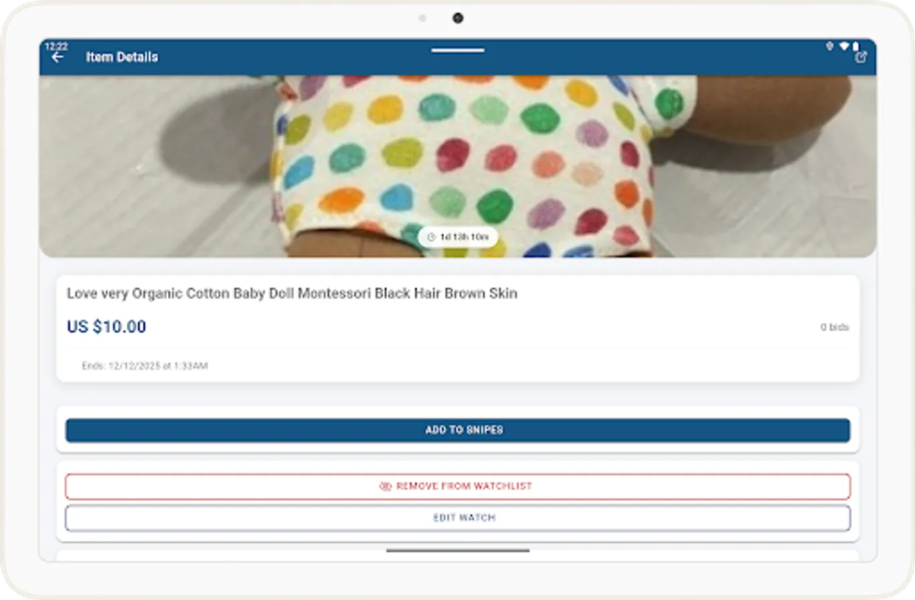Tap the 12:22 clock in the status bar

tap(55, 46)
